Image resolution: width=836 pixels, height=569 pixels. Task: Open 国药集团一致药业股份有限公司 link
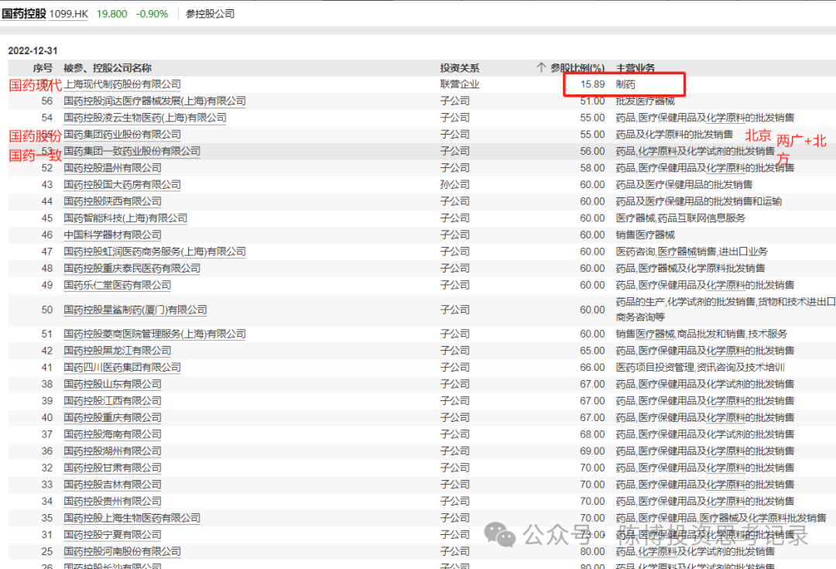pyautogui.click(x=132, y=151)
